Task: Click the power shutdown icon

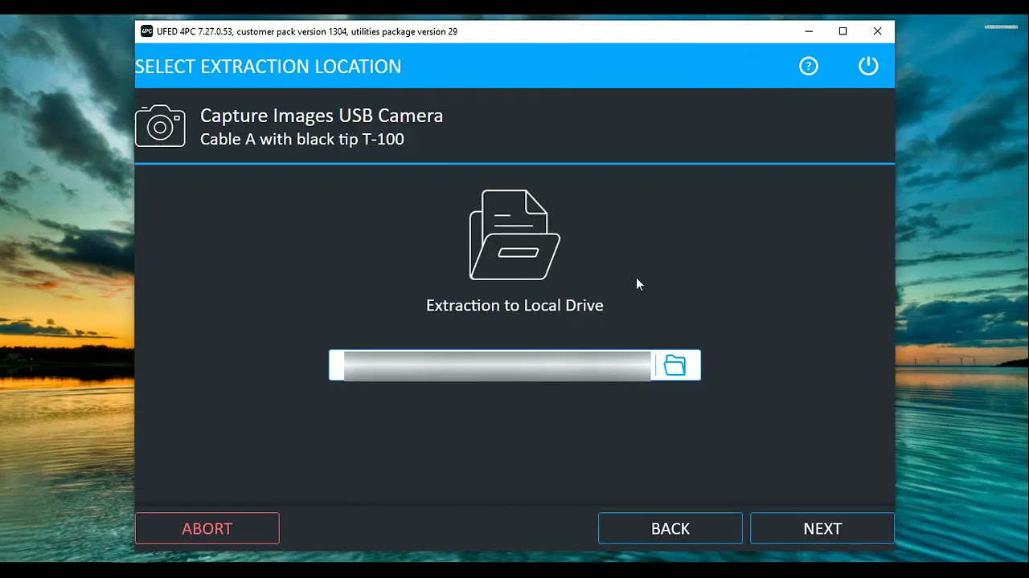Action: point(868,66)
